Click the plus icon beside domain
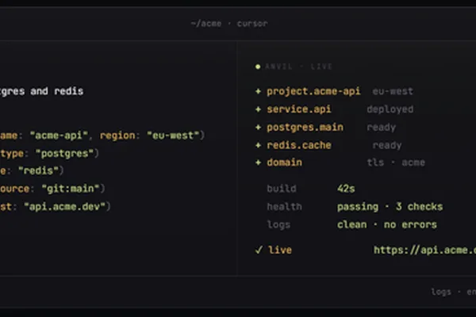Viewport: 476px width, 317px height. tap(258, 162)
